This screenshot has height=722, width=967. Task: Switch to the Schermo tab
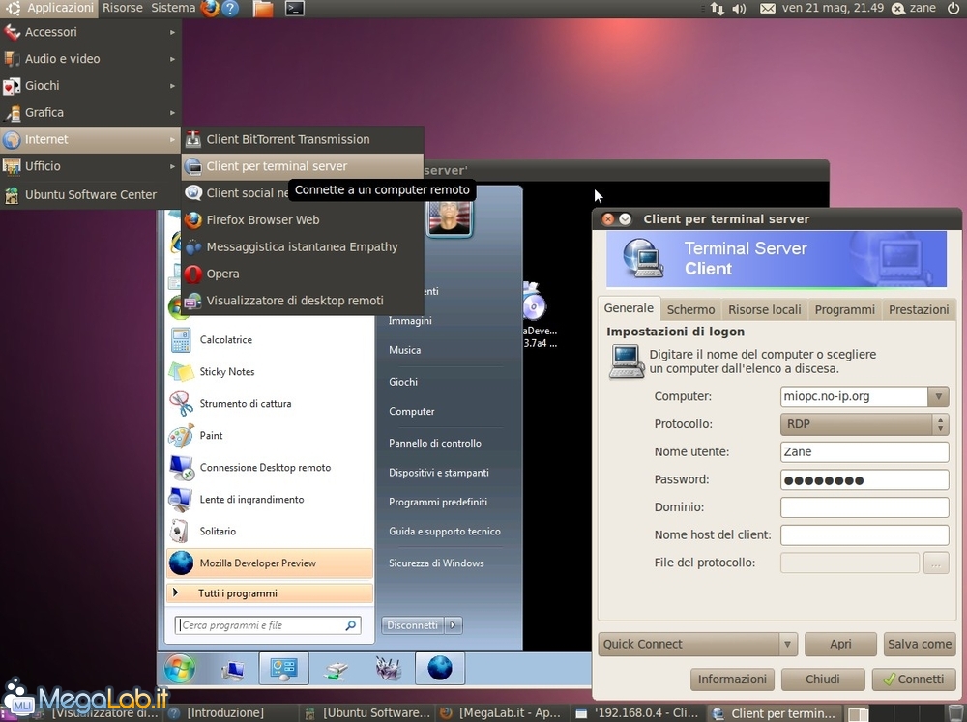coord(690,309)
